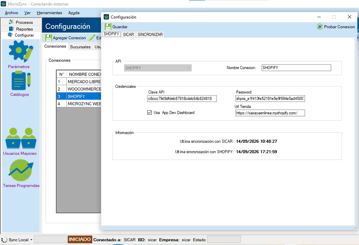Click the Agregar Conexion save icon
This screenshot has height=245, width=359.
pos(48,38)
